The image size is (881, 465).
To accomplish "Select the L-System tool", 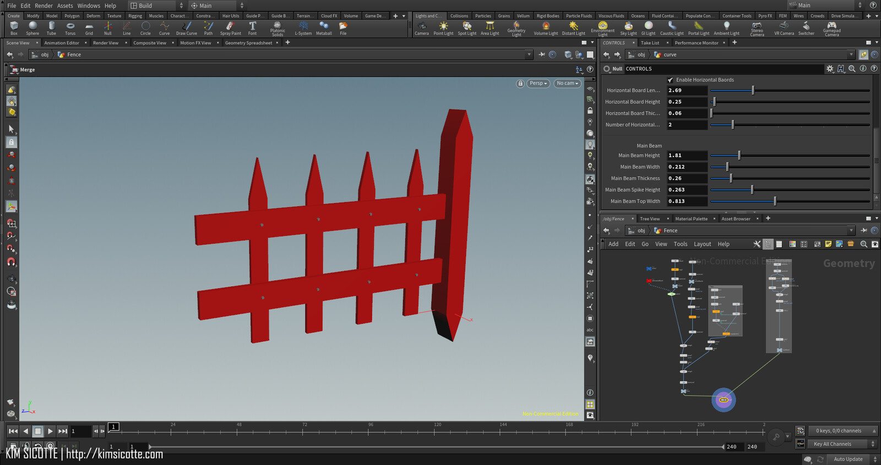I will (x=303, y=28).
